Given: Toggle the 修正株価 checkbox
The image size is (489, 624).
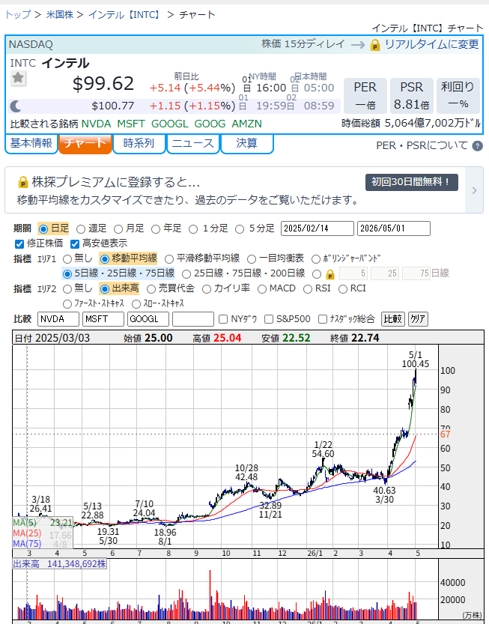Looking at the screenshot, I should pyautogui.click(x=19, y=244).
